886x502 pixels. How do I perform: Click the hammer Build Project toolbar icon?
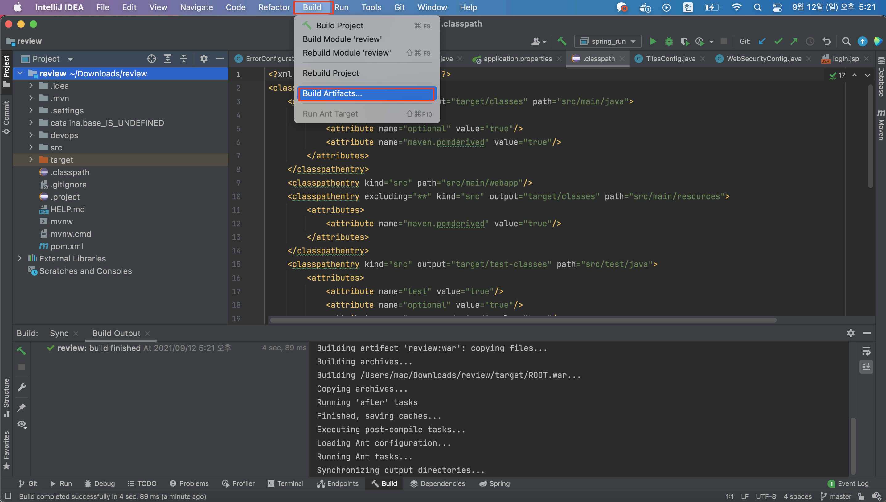coord(562,41)
